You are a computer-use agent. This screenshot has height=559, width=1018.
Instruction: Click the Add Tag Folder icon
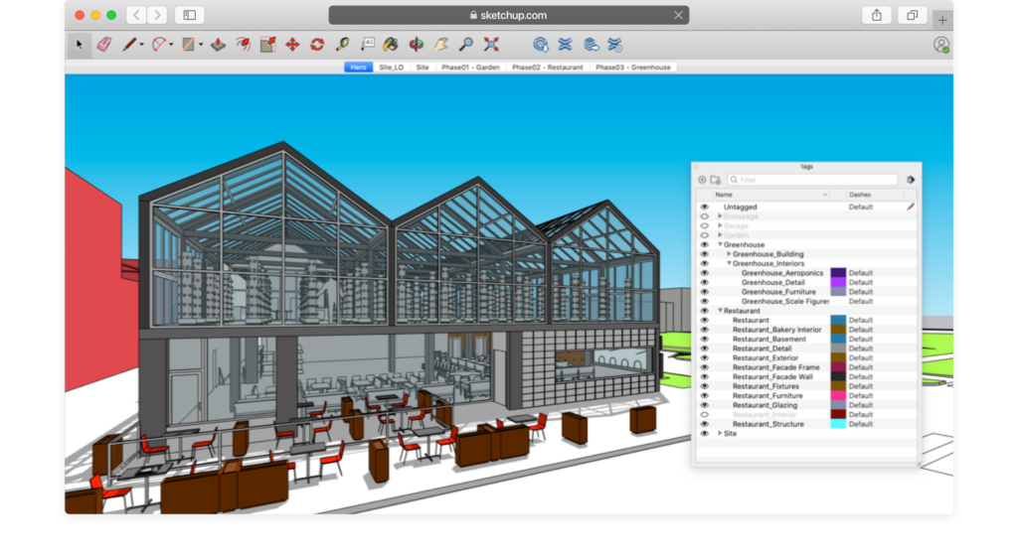tap(715, 180)
